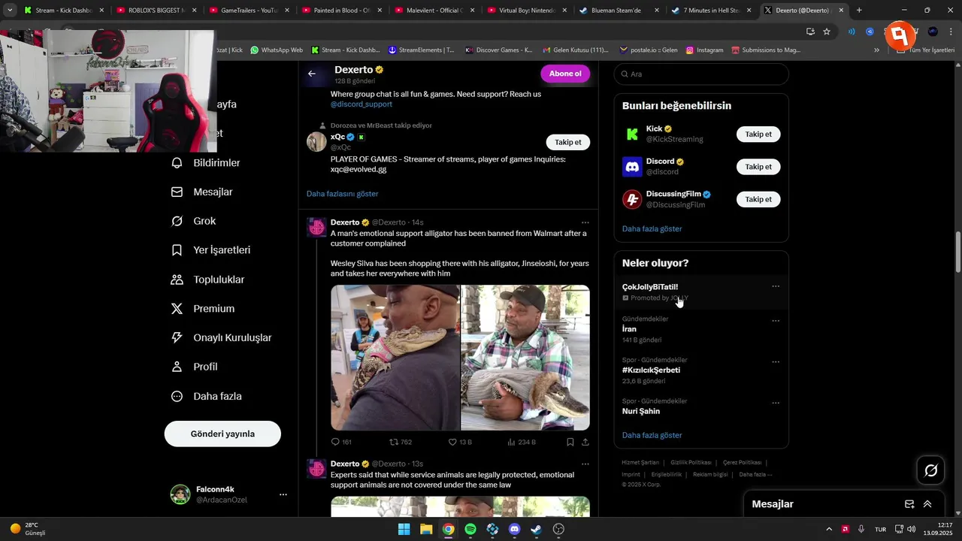The width and height of the screenshot is (962, 541).
Task: Follow xQc with Takip et
Action: (567, 142)
